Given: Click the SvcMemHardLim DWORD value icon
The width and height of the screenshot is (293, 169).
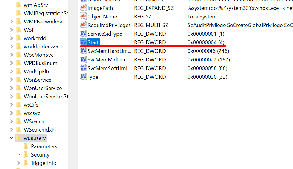Looking at the screenshot, I should click(83, 51).
